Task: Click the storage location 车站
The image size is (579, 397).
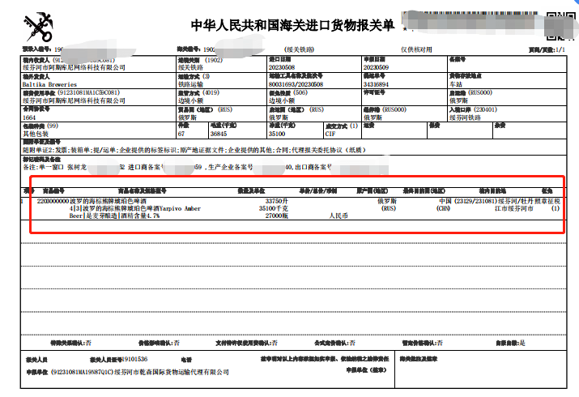Action: pyautogui.click(x=456, y=84)
